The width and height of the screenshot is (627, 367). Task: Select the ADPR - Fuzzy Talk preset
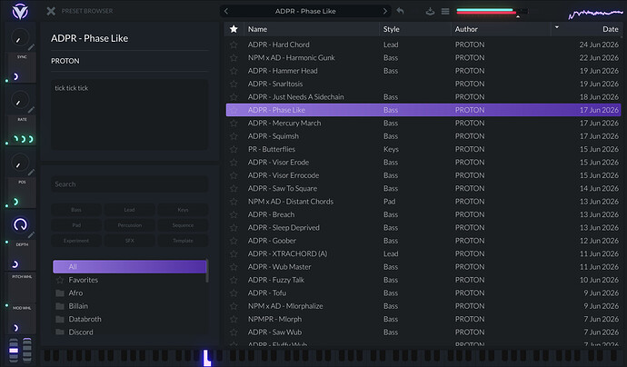pos(423,280)
